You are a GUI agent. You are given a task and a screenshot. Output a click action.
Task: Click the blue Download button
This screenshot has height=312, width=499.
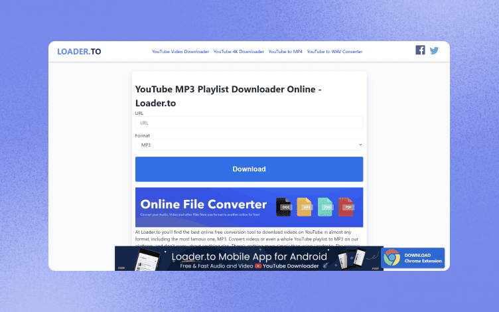[249, 169]
